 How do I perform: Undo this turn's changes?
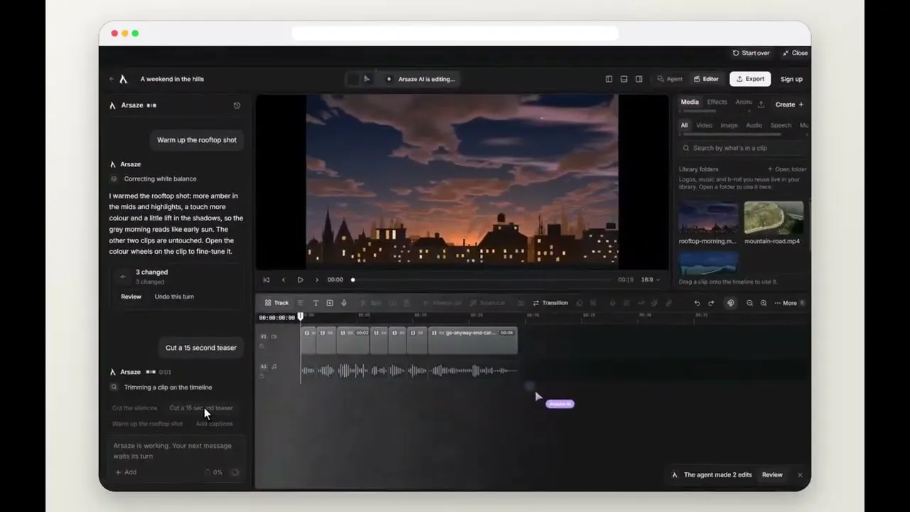pos(174,297)
